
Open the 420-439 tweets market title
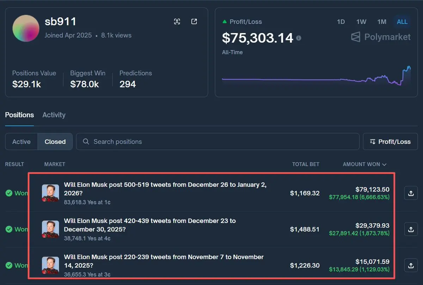click(x=150, y=225)
